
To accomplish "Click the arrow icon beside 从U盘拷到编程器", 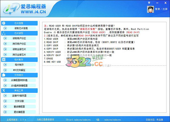I will pyautogui.click(x=5, y=86).
